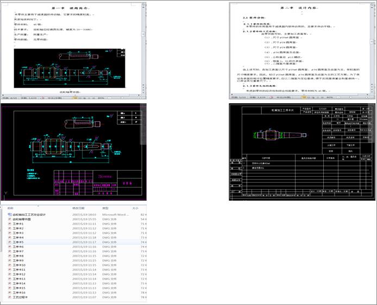Select file 工序卡3 in the list
The image size is (377, 305).
[18, 233]
